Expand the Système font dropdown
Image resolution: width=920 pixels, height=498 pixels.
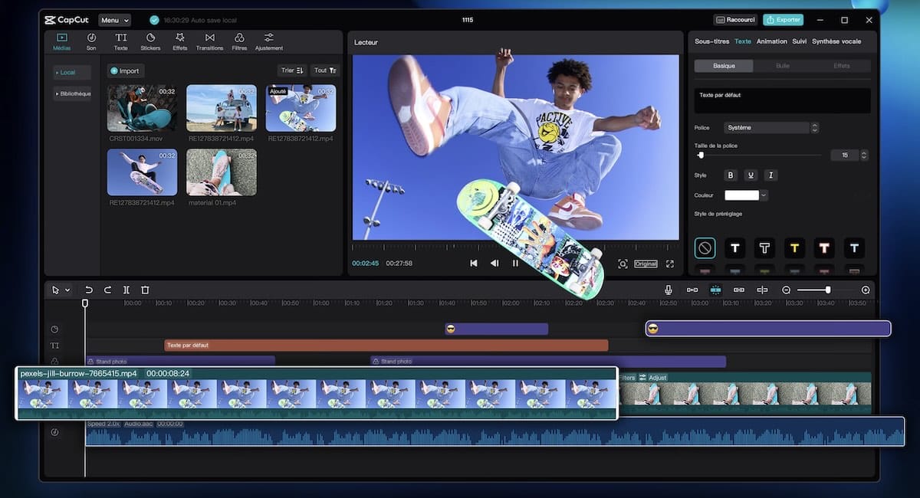(772, 128)
